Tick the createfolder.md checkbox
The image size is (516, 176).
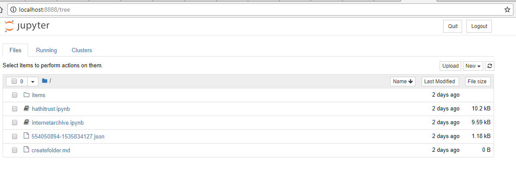15,150
